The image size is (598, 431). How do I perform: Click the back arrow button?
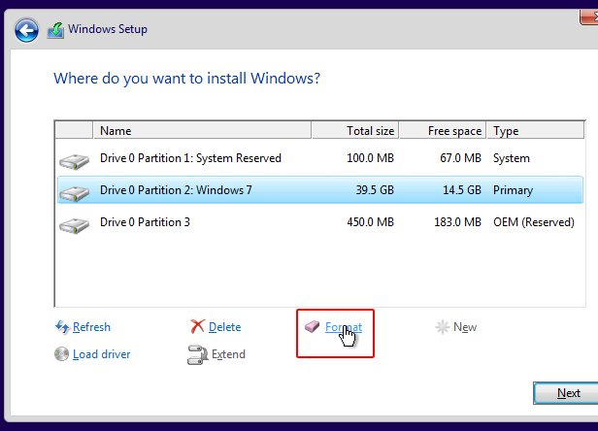[28, 30]
